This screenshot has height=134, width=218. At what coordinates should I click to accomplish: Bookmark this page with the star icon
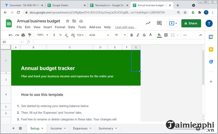pyautogui.click(x=185, y=12)
